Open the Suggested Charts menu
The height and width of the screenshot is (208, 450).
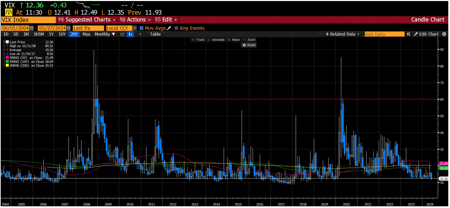point(87,20)
